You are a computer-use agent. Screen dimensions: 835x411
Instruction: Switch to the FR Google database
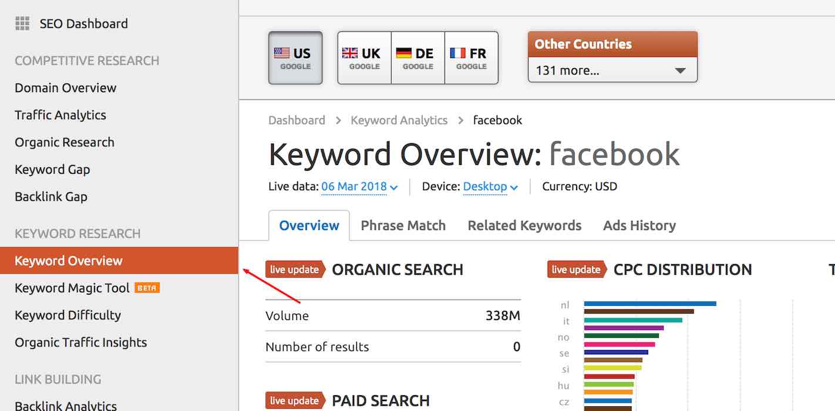(x=471, y=58)
